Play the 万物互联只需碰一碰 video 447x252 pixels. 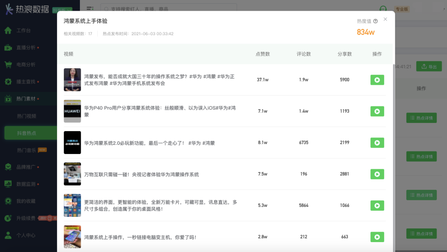pyautogui.click(x=377, y=174)
